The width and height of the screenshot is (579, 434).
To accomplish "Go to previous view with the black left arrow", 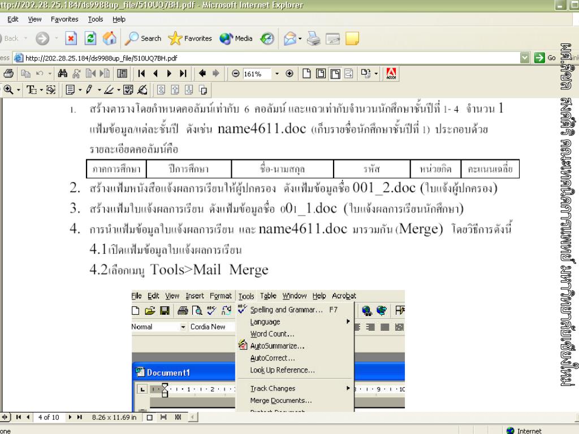I will pyautogui.click(x=202, y=73).
